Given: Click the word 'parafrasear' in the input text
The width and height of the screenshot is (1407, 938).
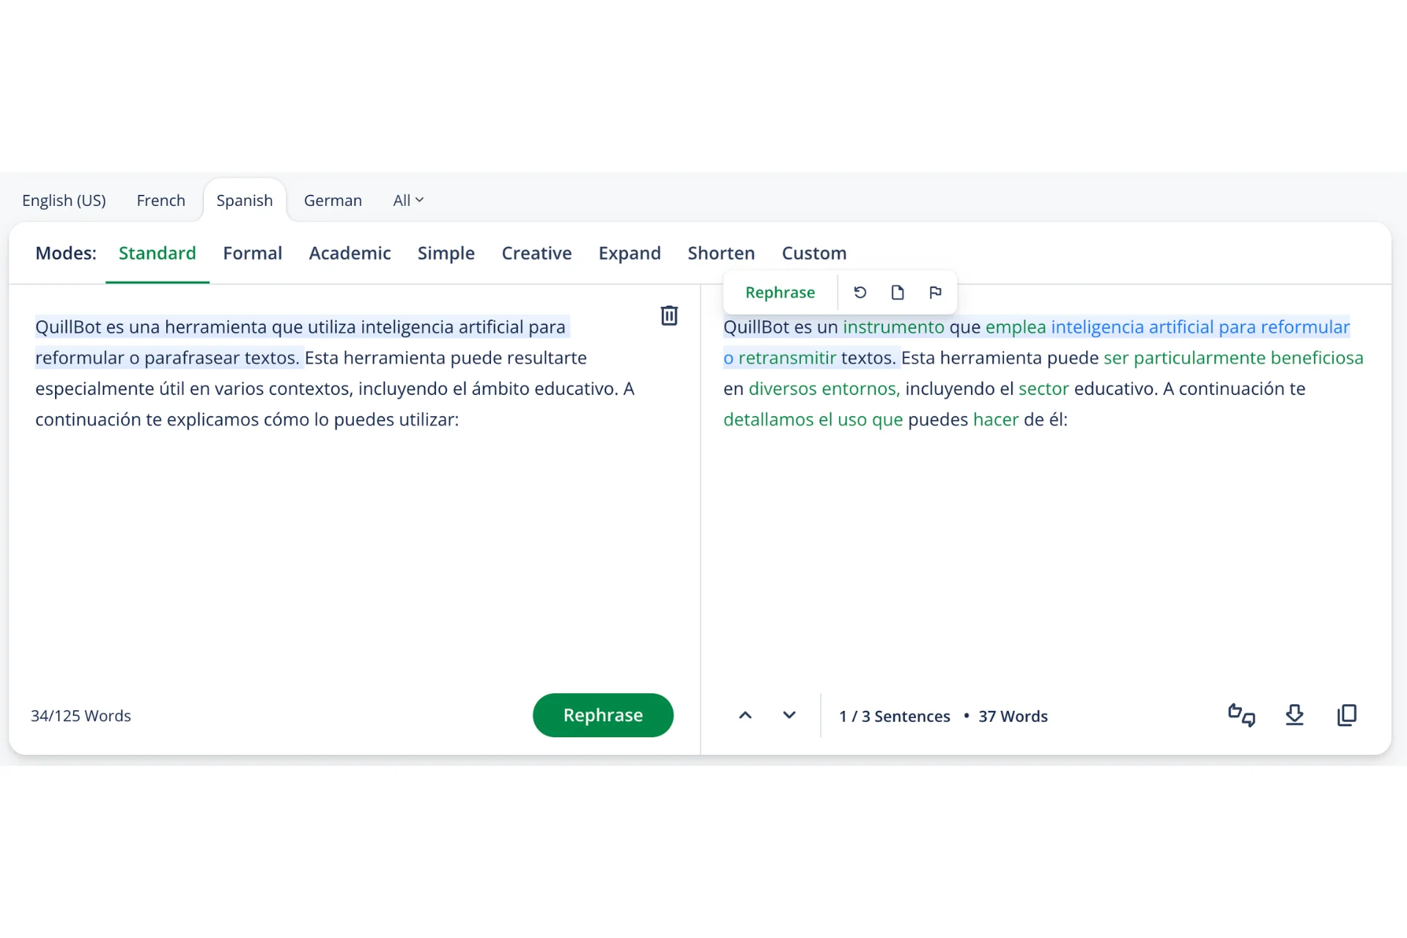Looking at the screenshot, I should [192, 358].
